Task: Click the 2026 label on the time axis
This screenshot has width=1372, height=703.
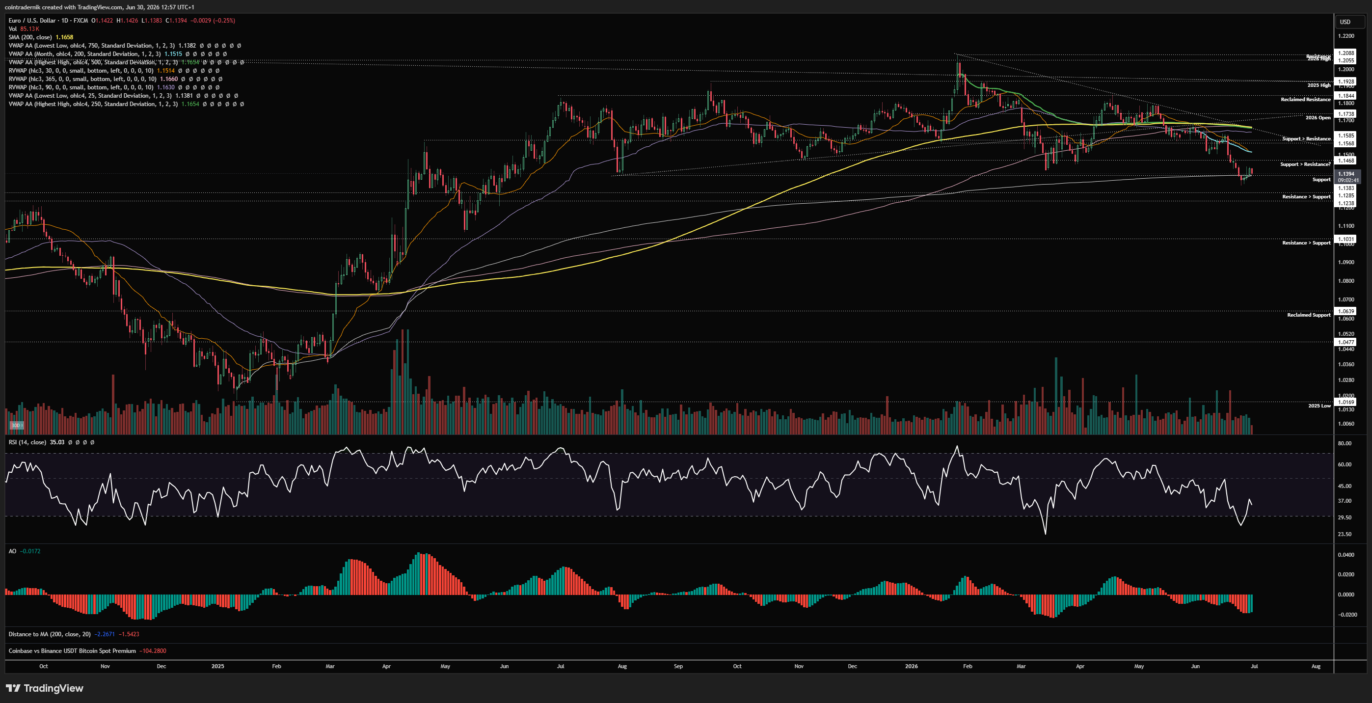Action: tap(911, 666)
